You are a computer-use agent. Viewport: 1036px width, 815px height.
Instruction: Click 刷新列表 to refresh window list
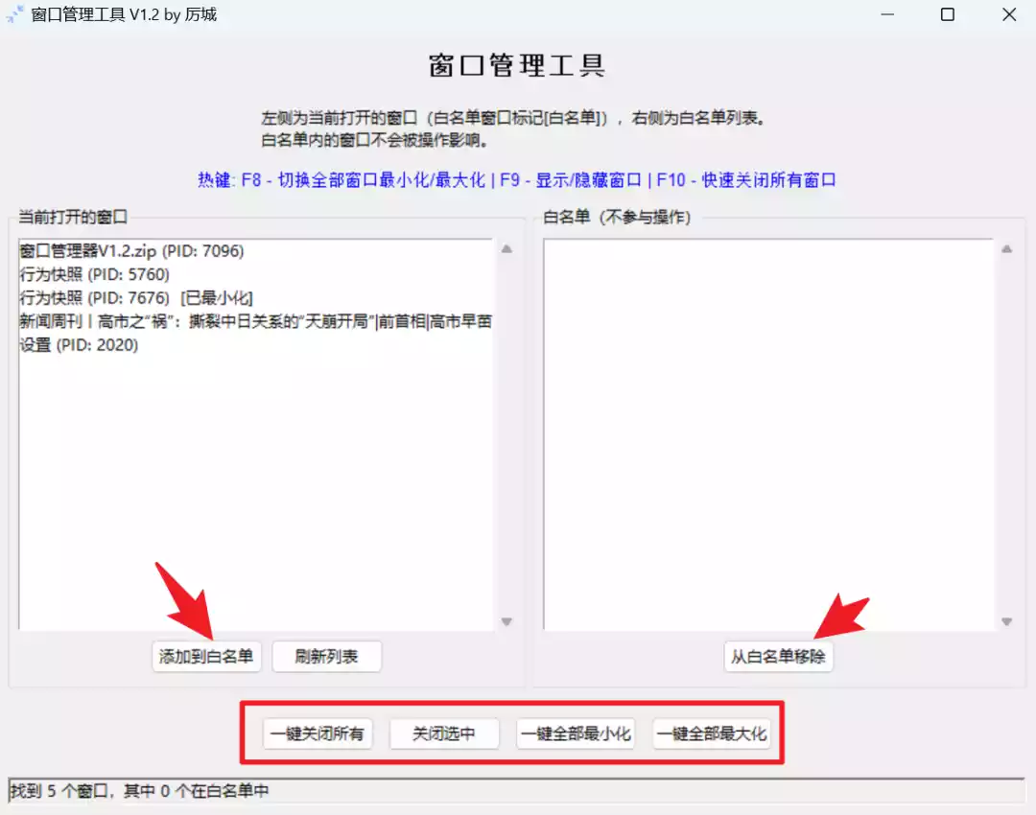pos(326,656)
